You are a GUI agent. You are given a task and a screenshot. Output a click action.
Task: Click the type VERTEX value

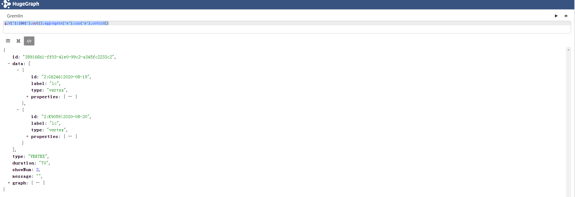pos(38,156)
